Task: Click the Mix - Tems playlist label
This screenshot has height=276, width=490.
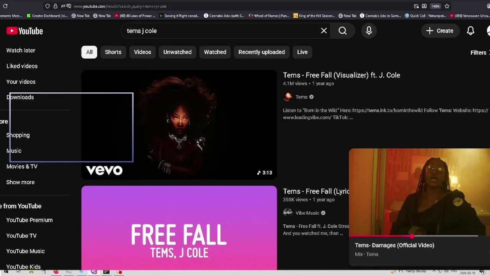Action: pyautogui.click(x=366, y=254)
